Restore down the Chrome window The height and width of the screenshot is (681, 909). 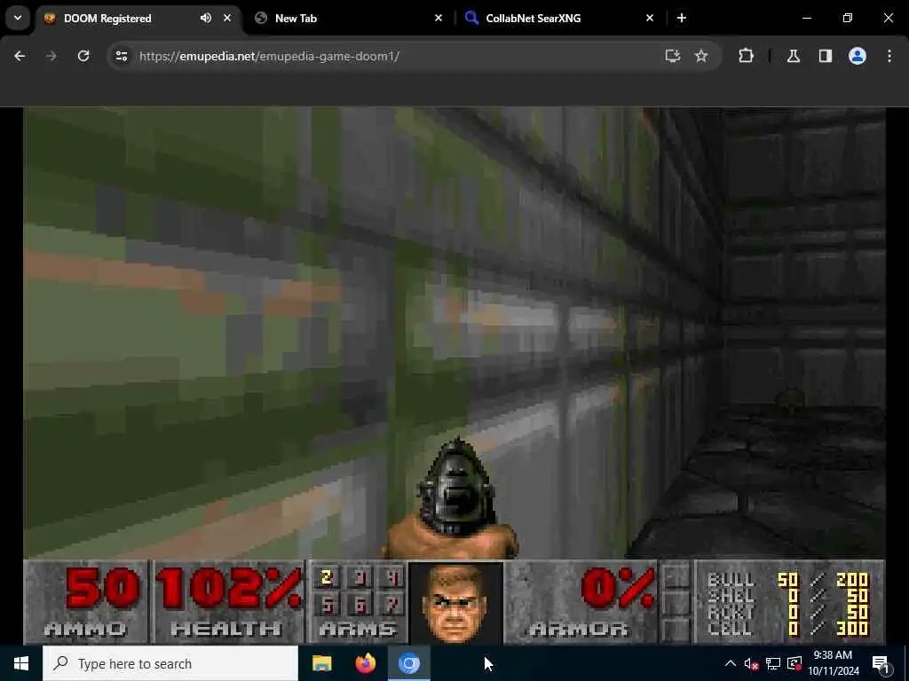click(848, 18)
